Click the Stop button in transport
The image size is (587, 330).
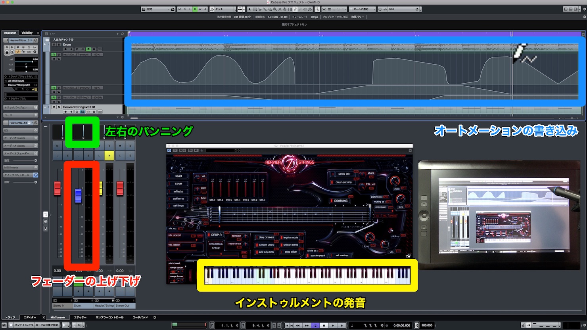click(324, 325)
